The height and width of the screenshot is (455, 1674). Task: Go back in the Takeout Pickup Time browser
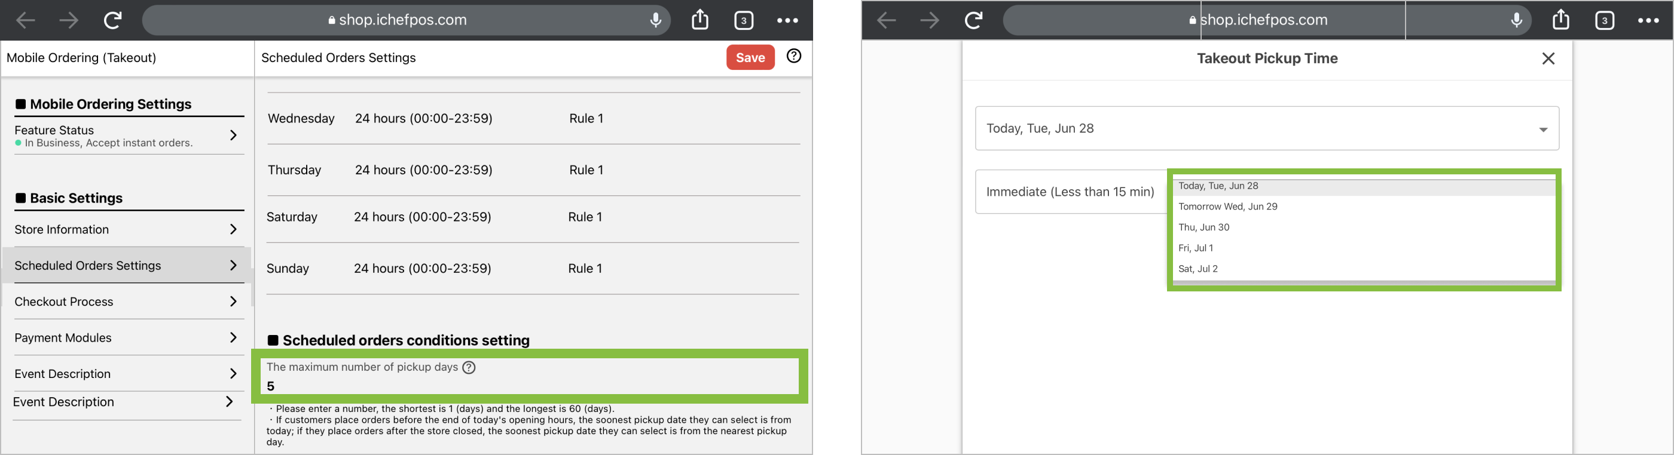(x=887, y=21)
